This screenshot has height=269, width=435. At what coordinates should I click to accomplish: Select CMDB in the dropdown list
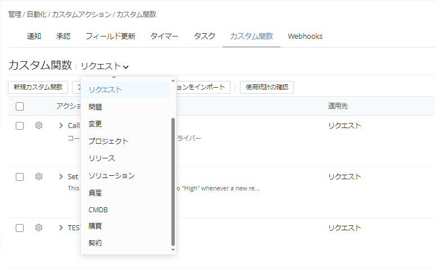(x=98, y=209)
